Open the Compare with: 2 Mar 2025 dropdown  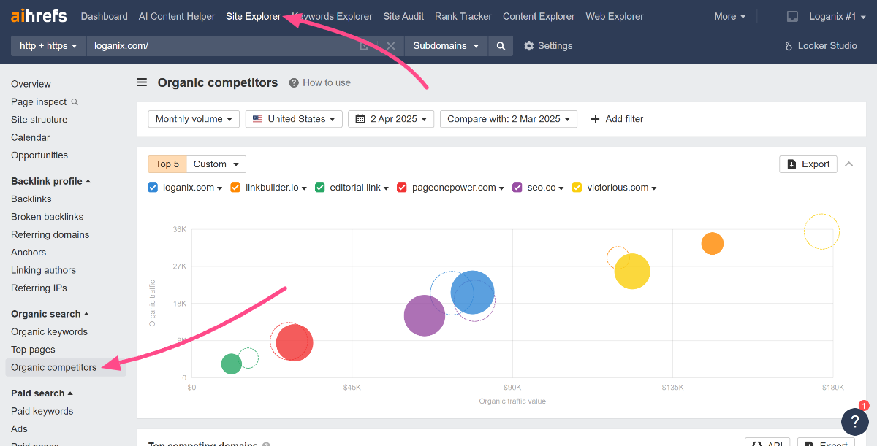pyautogui.click(x=509, y=119)
